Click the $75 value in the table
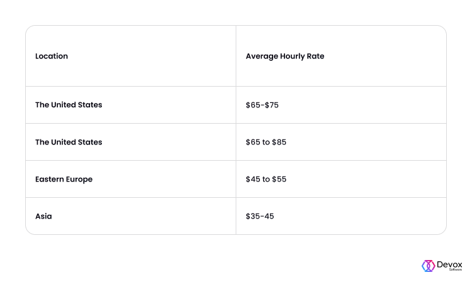 [x=271, y=105]
